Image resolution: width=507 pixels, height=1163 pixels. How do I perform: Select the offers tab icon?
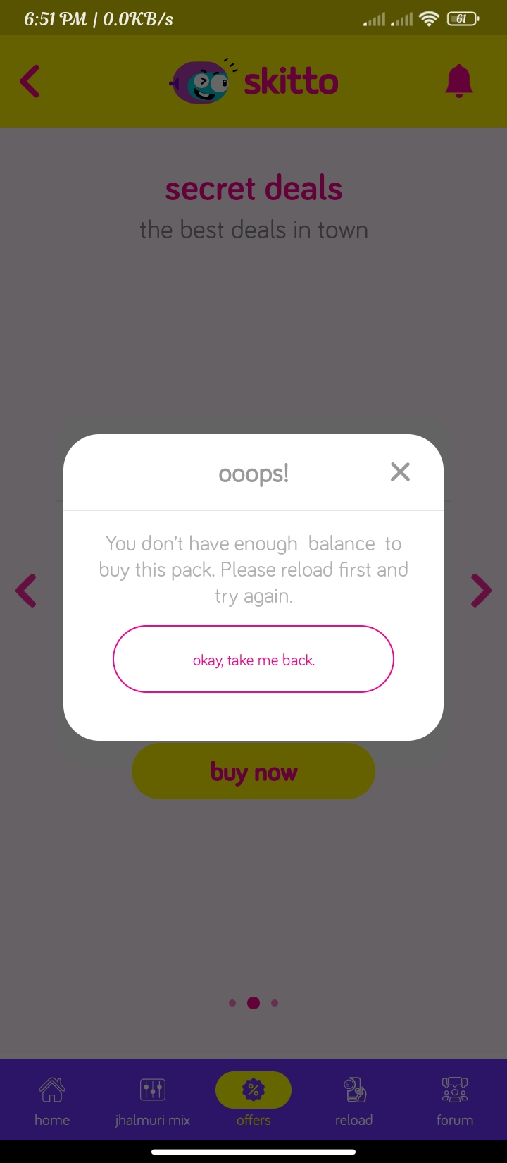(254, 1090)
